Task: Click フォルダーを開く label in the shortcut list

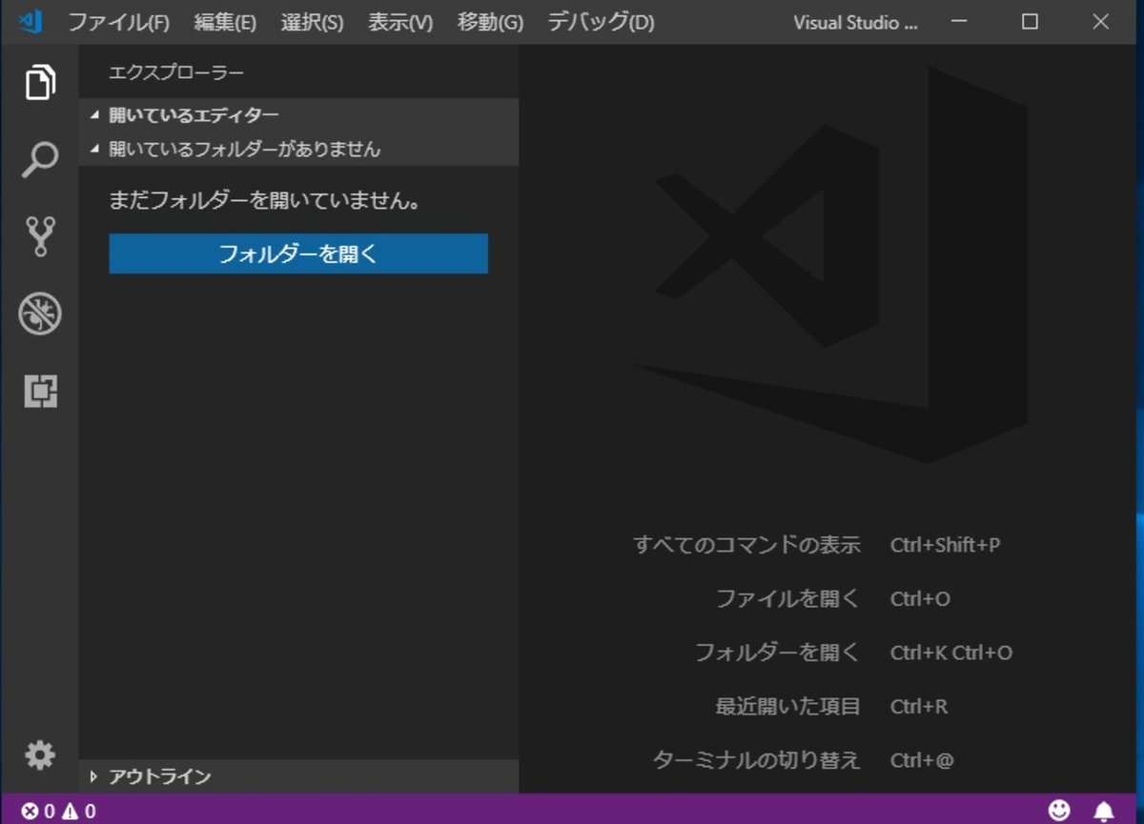Action: pos(777,653)
